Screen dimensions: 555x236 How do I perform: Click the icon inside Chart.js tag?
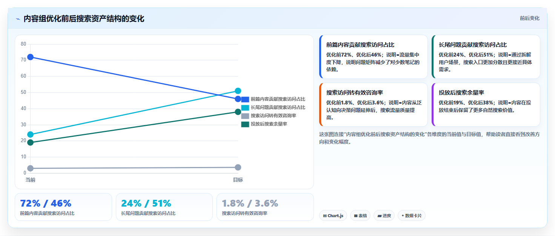click(325, 216)
